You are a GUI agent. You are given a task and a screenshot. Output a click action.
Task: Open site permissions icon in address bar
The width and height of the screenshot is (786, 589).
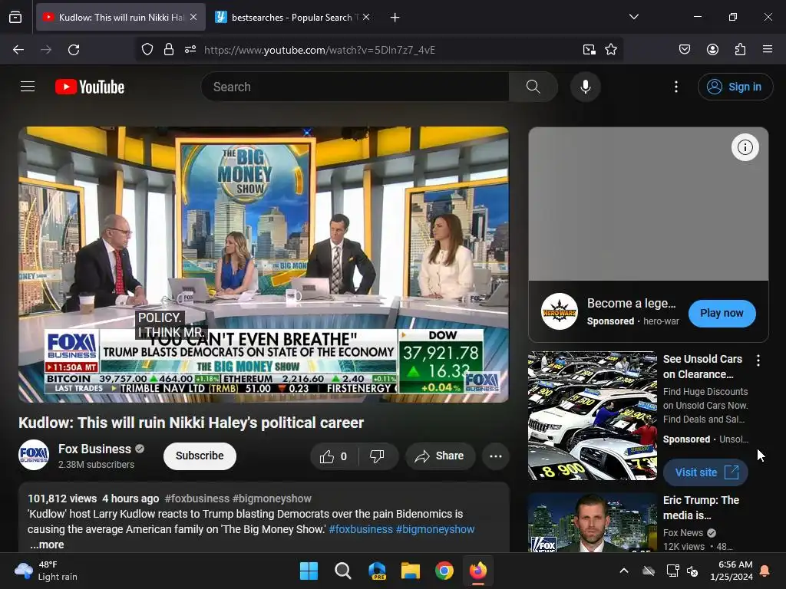point(190,50)
